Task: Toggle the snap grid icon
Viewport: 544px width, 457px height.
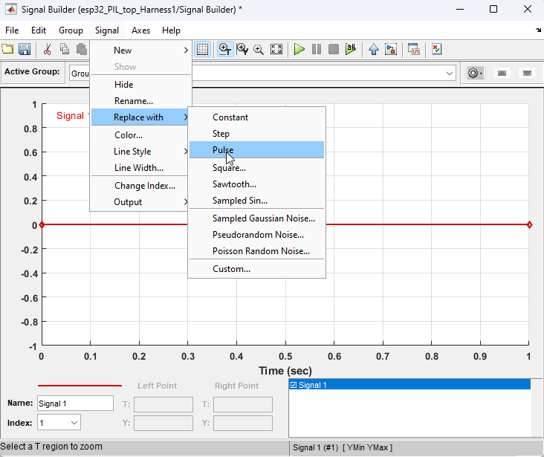Action: pyautogui.click(x=202, y=50)
